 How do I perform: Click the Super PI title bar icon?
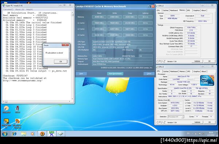tap(4, 6)
